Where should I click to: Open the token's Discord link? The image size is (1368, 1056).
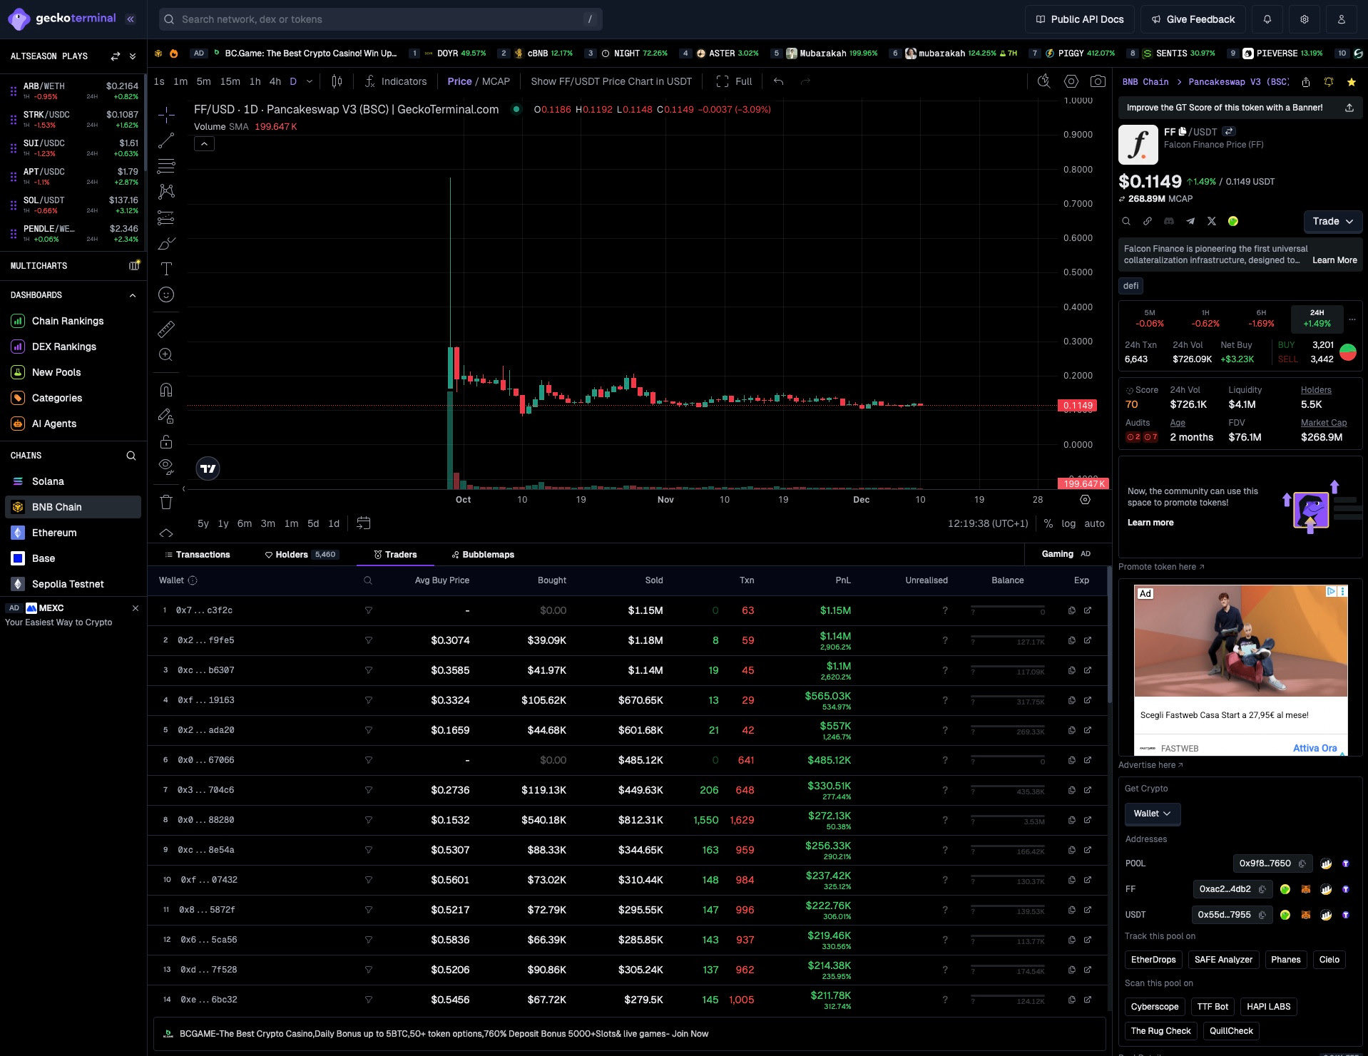pyautogui.click(x=1169, y=221)
